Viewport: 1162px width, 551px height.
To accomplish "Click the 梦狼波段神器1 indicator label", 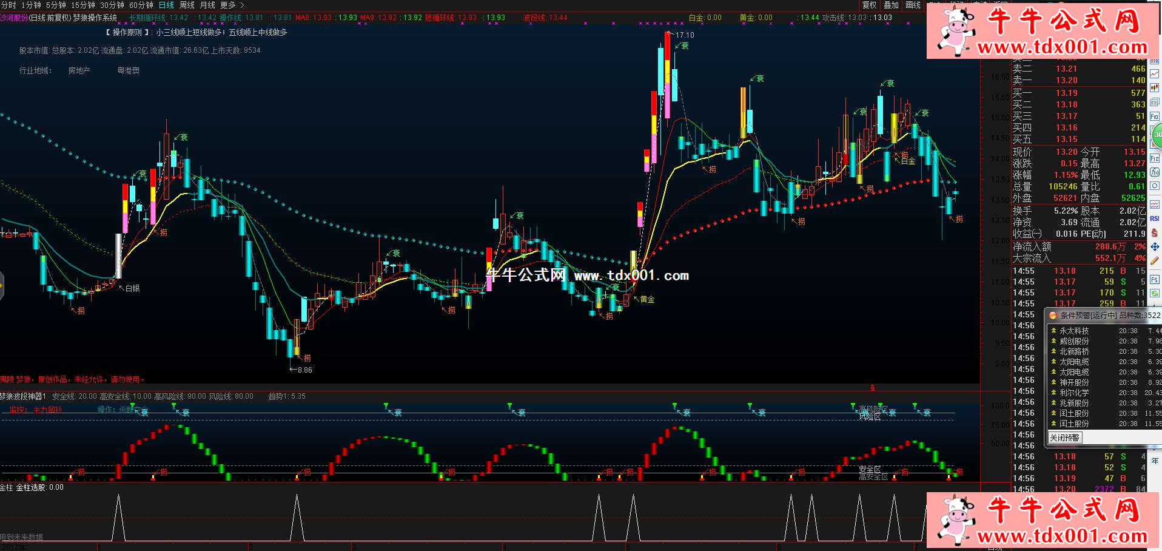I will 23,396.
